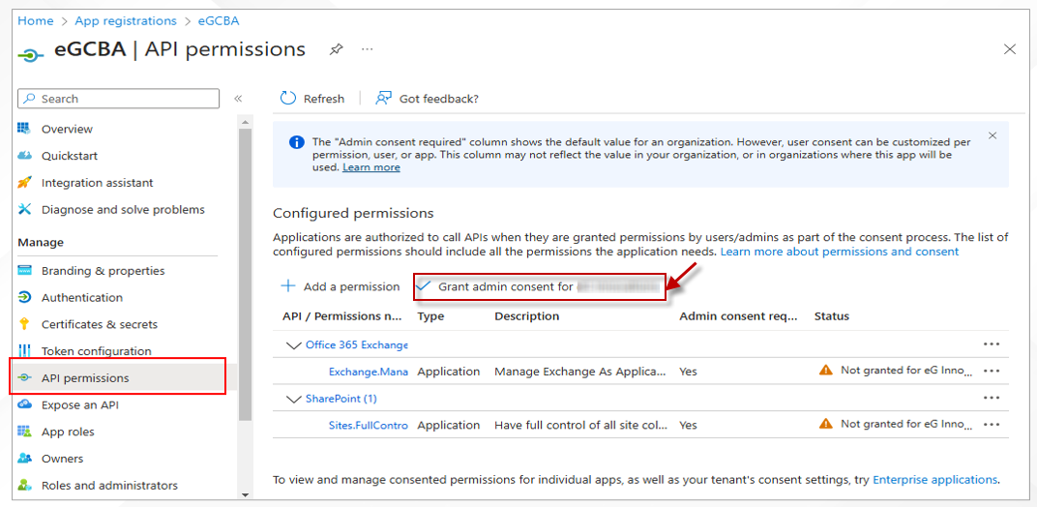Click Grant admin consent button

point(539,286)
